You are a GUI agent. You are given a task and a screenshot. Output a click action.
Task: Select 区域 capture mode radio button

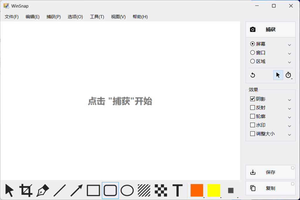pyautogui.click(x=252, y=61)
